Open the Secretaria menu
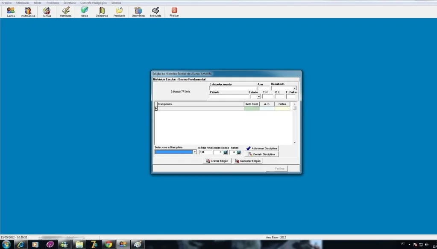The width and height of the screenshot is (437, 249). click(69, 3)
